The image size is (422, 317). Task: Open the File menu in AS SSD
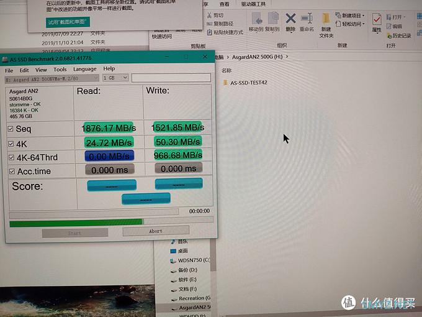click(9, 71)
